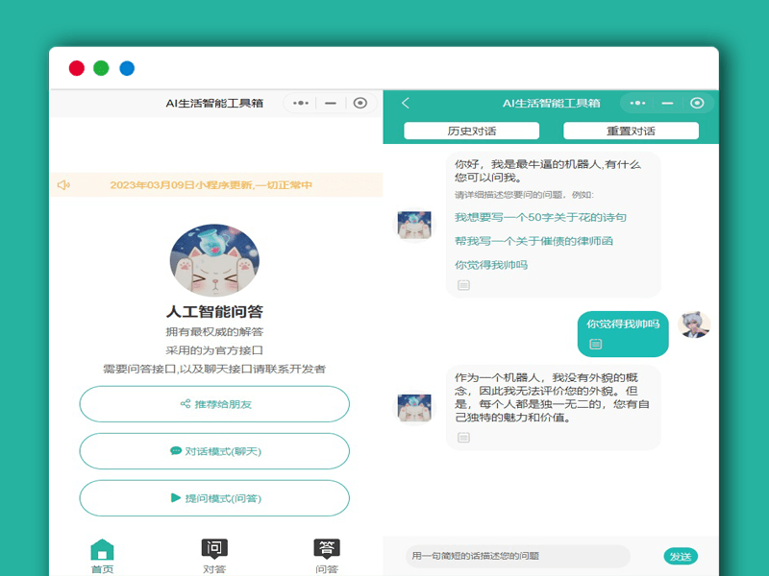Click the robot reply about appearance
The height and width of the screenshot is (576, 769).
click(x=552, y=397)
